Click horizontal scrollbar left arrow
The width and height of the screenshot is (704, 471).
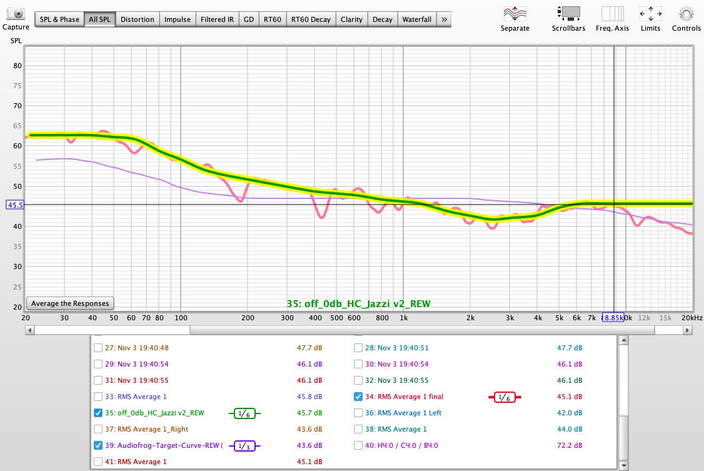click(x=29, y=330)
